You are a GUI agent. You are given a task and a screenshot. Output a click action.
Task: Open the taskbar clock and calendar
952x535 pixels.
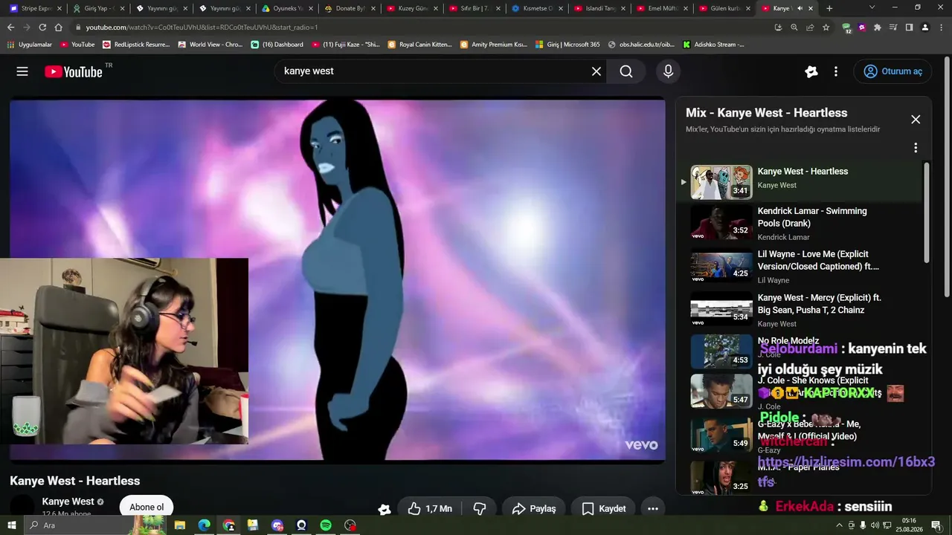[x=909, y=525]
